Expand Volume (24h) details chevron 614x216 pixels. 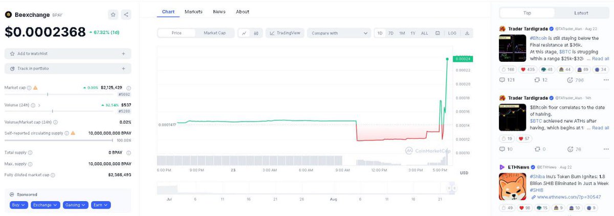click(39, 105)
